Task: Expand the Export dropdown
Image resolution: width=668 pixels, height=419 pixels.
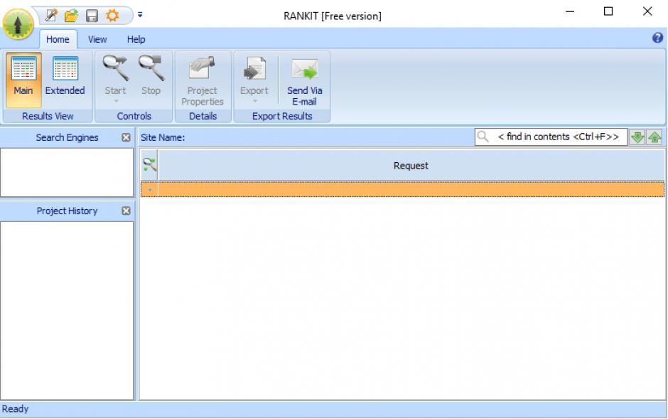Action: pyautogui.click(x=254, y=101)
